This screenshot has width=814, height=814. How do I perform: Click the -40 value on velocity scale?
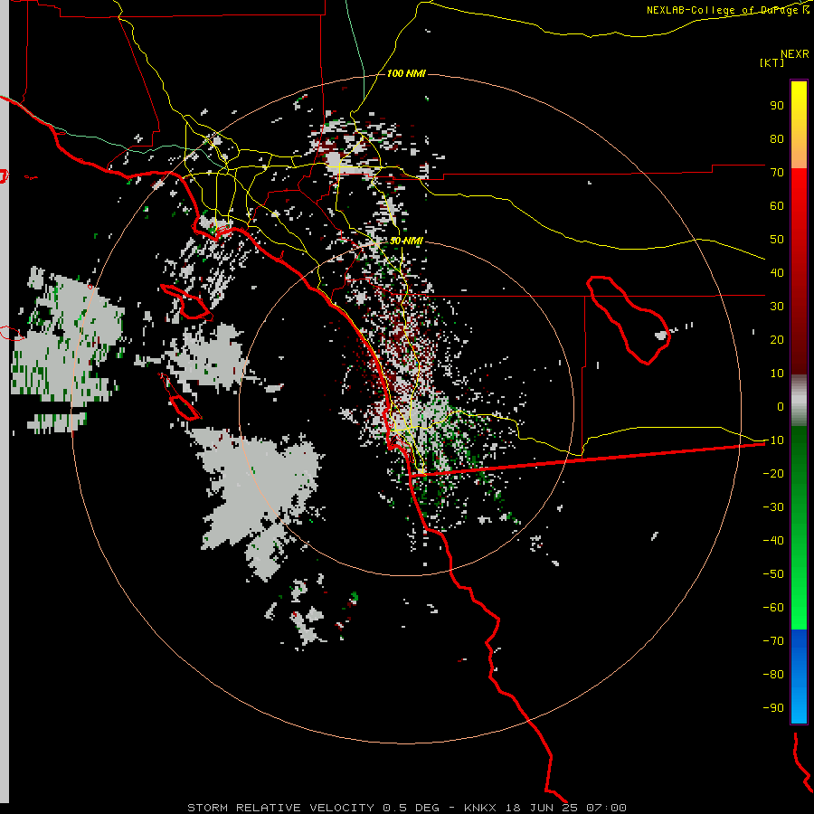point(773,541)
